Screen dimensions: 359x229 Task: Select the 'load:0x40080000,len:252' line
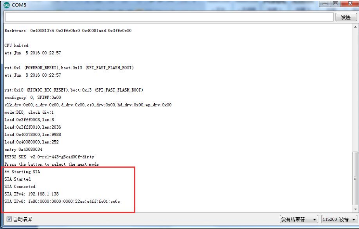[32, 142]
